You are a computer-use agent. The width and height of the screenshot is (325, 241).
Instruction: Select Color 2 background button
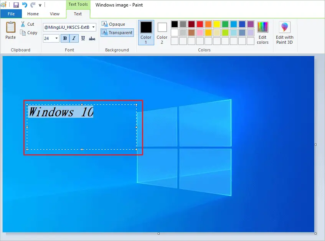[x=162, y=33]
